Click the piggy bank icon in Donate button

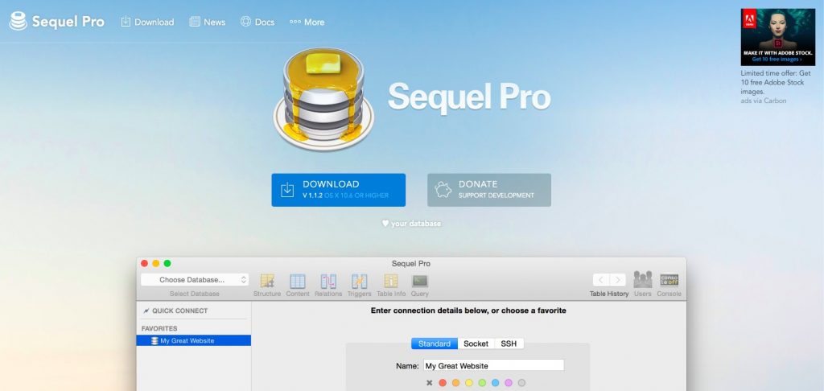coord(443,190)
